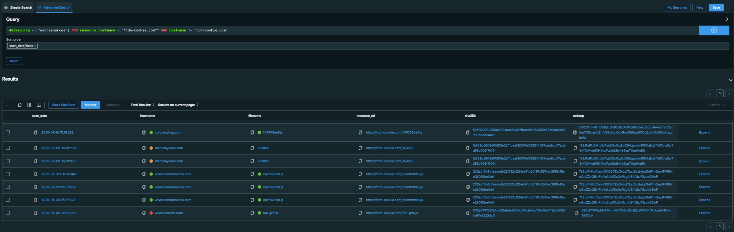Select the colunexshop.com row checkbox

click(8, 132)
